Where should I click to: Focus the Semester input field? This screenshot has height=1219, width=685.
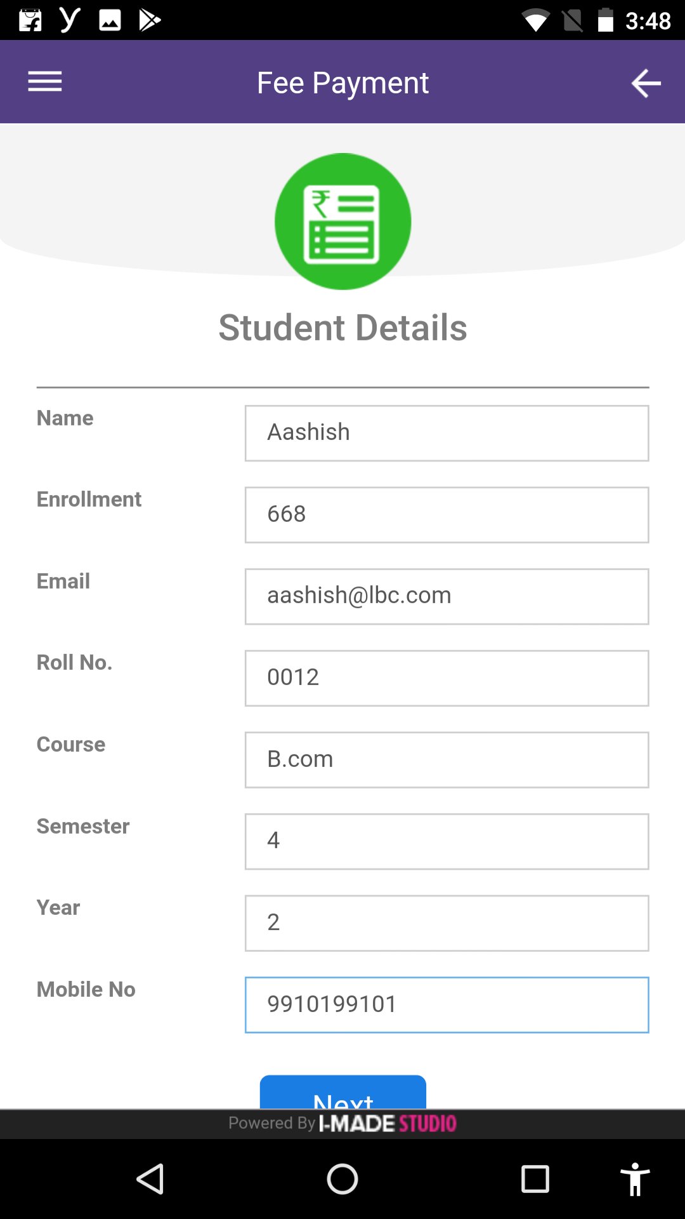click(x=447, y=841)
